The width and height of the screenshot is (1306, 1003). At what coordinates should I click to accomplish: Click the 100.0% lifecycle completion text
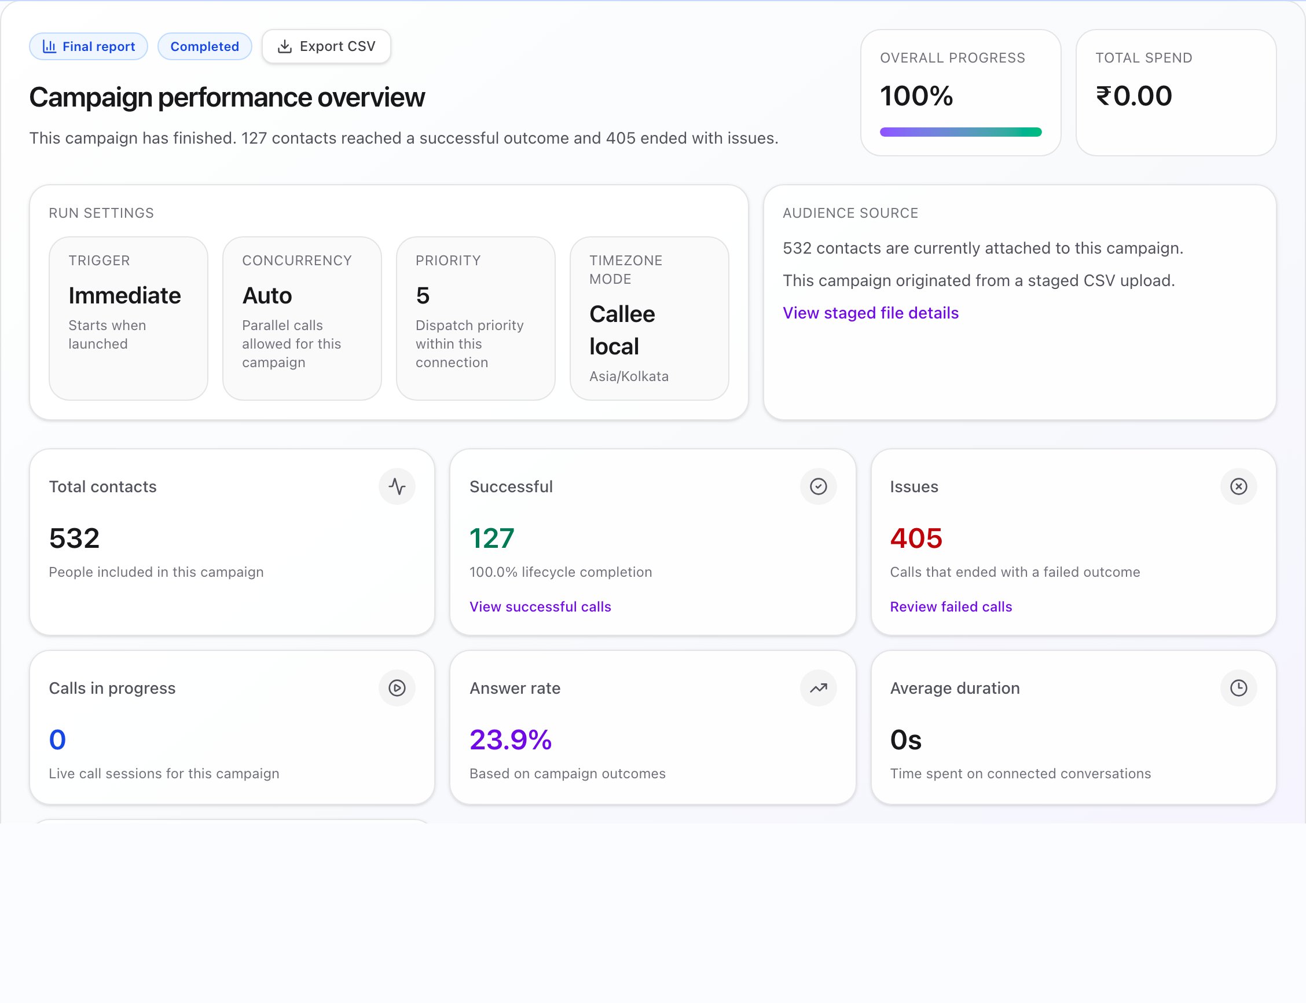coord(560,572)
